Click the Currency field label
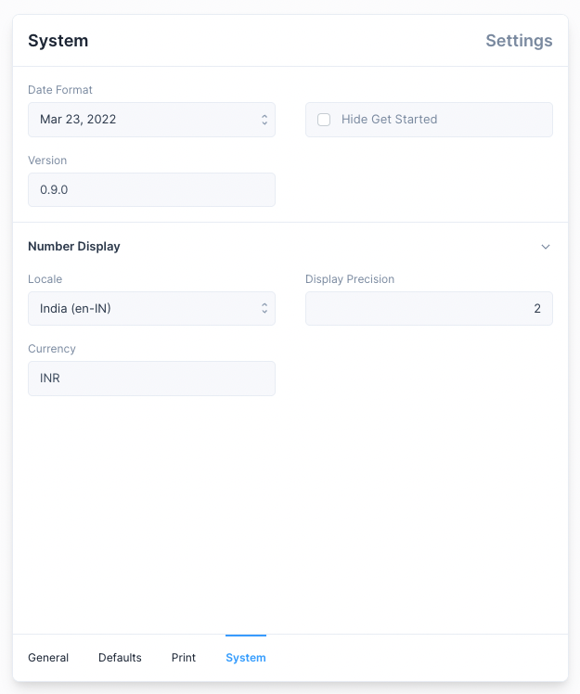Viewport: 580px width, 694px height. point(52,349)
